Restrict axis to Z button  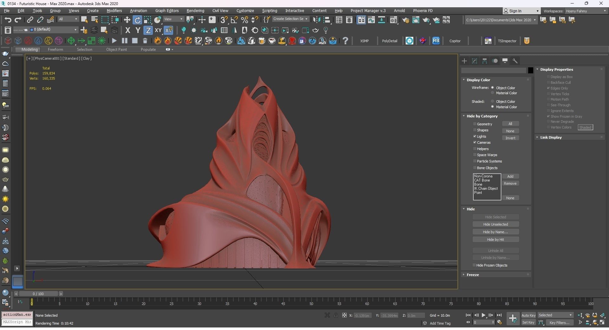click(x=148, y=30)
